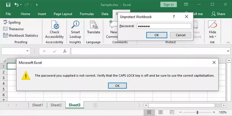Screen dimensions: 232x116
Task: Click the formula bar Enter checkmark icon
Action: (x=55, y=51)
